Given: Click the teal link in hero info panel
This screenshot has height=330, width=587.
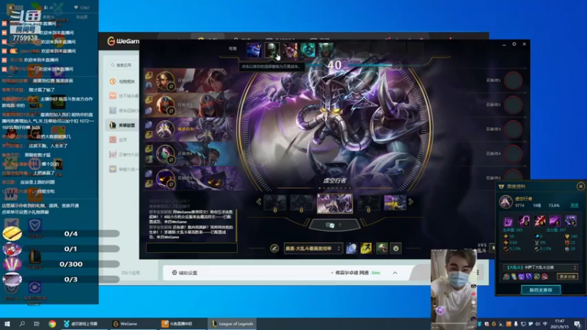Looking at the screenshot, I should click(574, 205).
